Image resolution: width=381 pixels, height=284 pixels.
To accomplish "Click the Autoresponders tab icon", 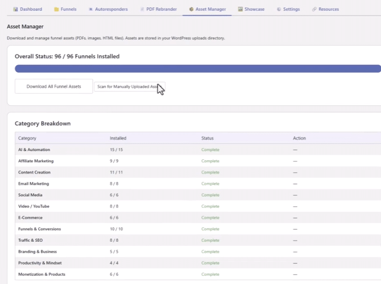I will 91,9.
